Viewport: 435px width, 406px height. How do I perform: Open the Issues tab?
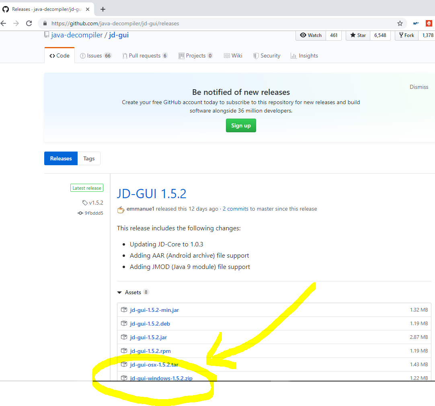95,55
